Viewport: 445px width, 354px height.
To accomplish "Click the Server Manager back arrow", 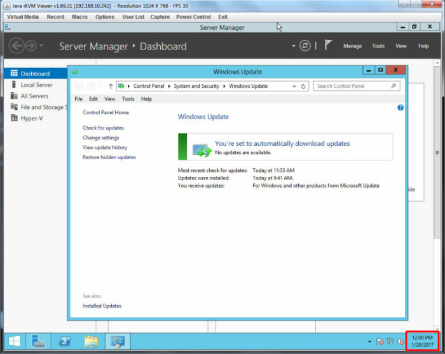I will coord(16,46).
